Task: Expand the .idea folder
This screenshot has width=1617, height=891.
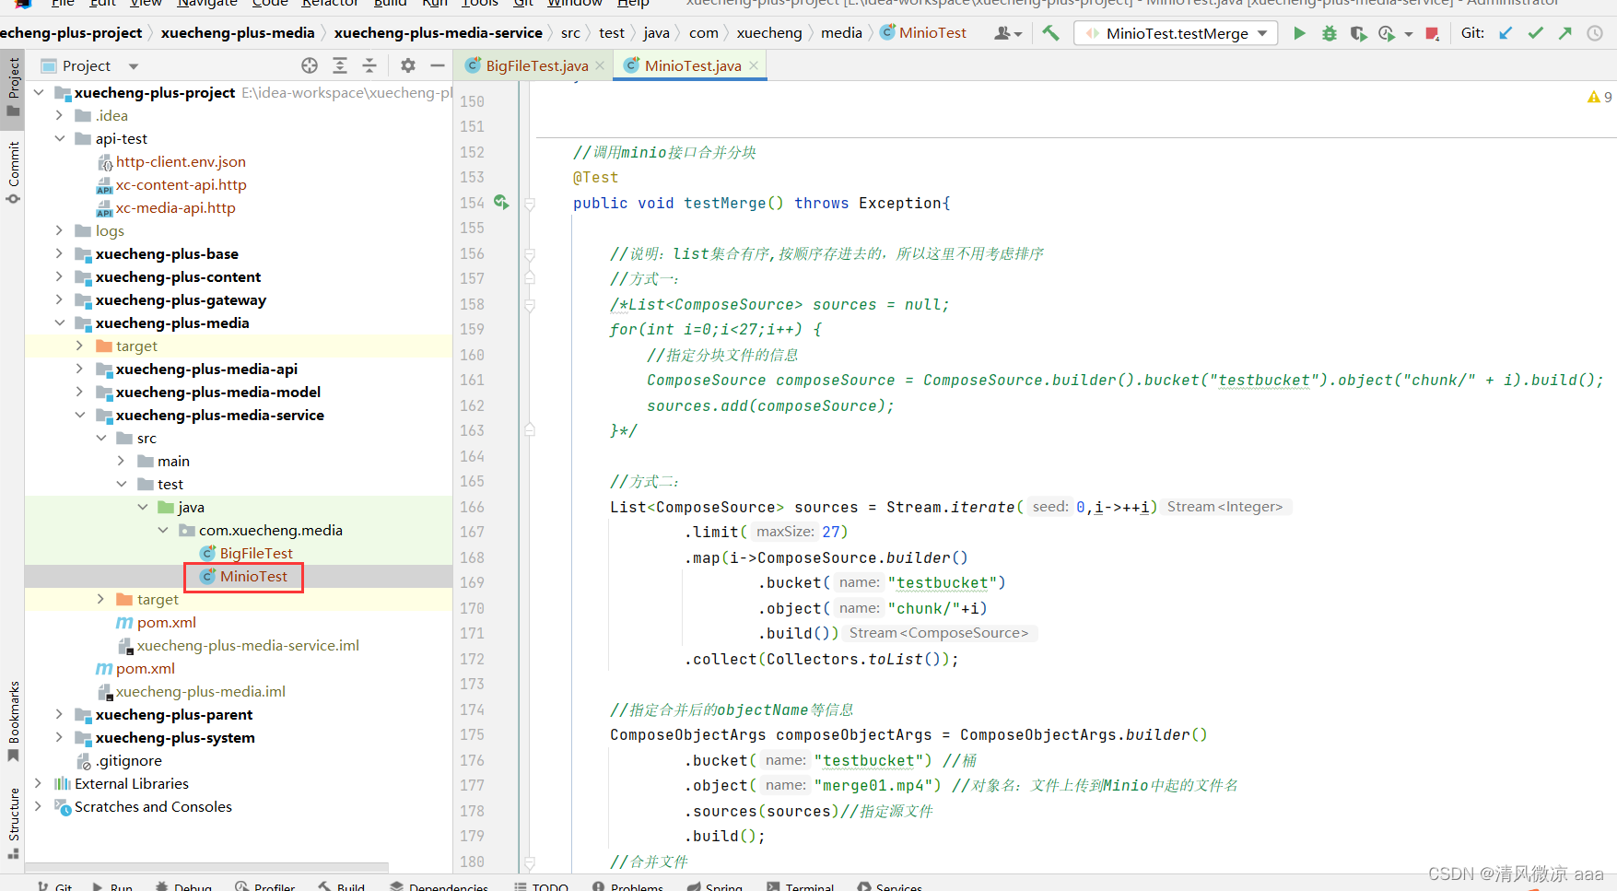Action: click(x=59, y=115)
